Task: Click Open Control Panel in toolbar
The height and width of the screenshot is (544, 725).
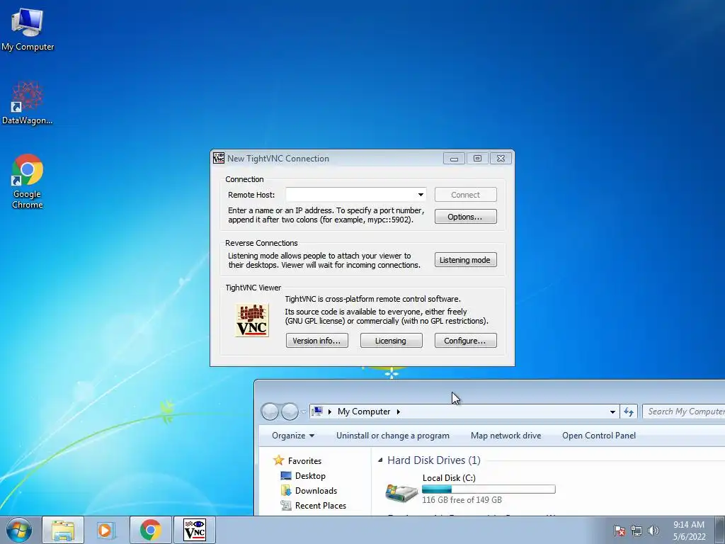Action: pyautogui.click(x=599, y=436)
